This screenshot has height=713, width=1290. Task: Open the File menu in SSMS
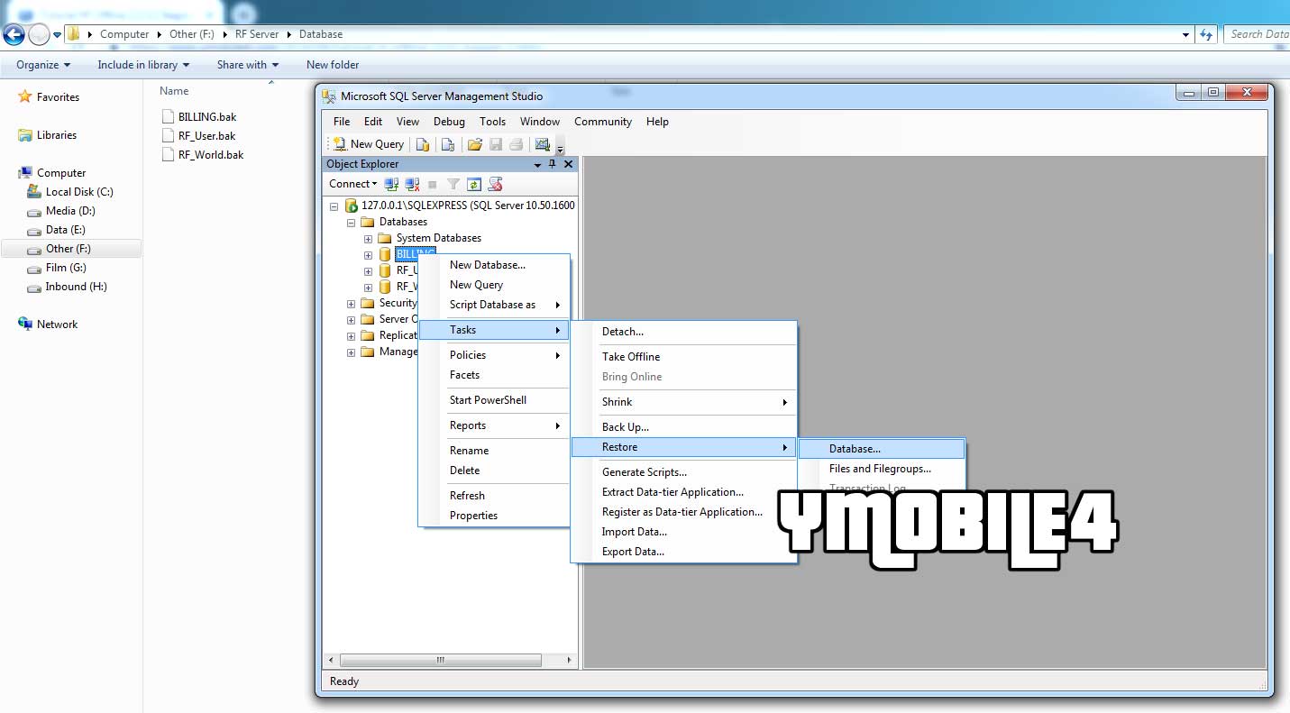(342, 122)
